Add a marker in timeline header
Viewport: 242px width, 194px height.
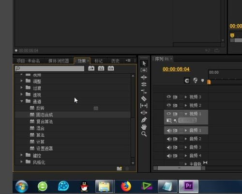(x=202, y=81)
